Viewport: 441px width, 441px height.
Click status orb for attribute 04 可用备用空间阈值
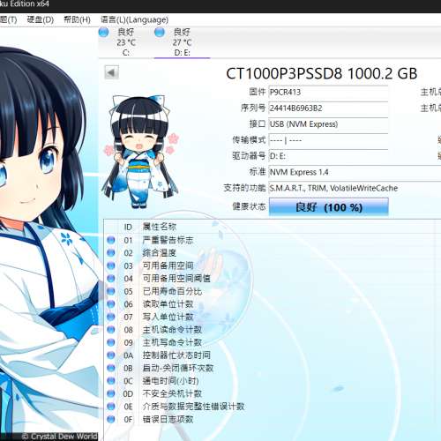tap(111, 279)
